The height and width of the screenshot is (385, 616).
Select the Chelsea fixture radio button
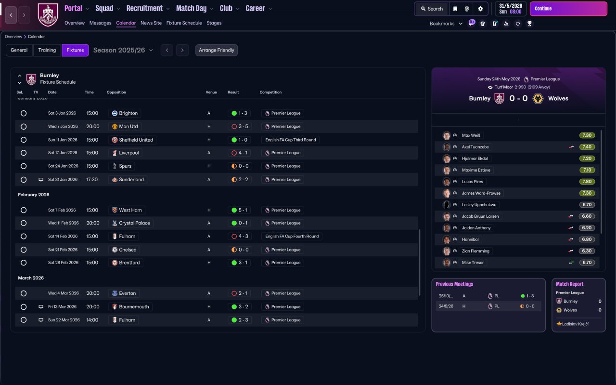tap(24, 250)
